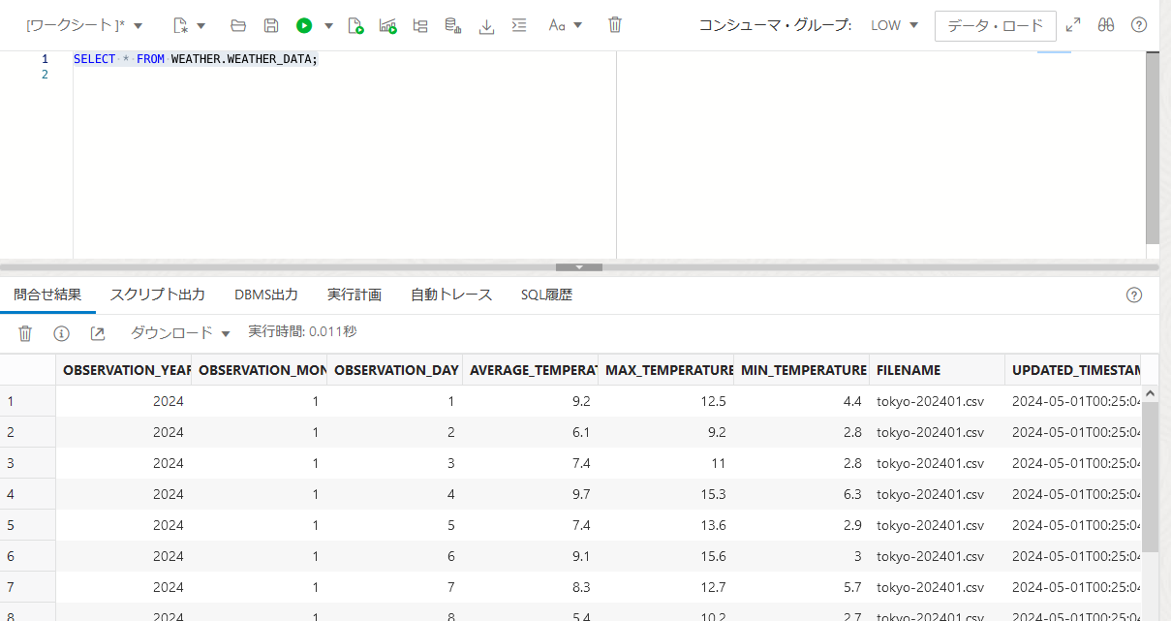Select the average temperature cell 9.2
Screen dimensions: 1171x621
tap(530, 401)
